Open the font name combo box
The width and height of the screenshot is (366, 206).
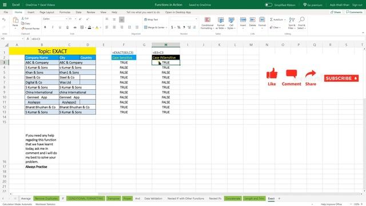55,19
